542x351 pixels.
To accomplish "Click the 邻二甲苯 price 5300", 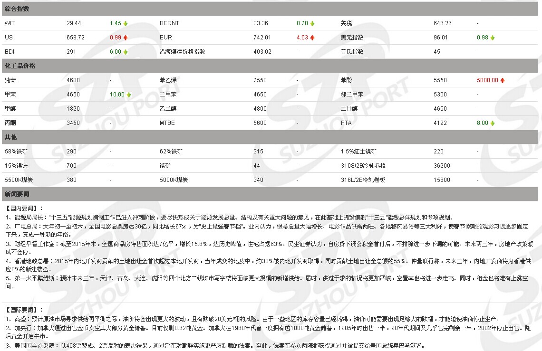I will pyautogui.click(x=440, y=95).
